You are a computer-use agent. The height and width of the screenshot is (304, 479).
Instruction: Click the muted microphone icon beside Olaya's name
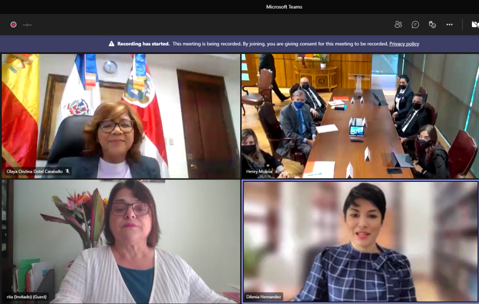pos(67,171)
